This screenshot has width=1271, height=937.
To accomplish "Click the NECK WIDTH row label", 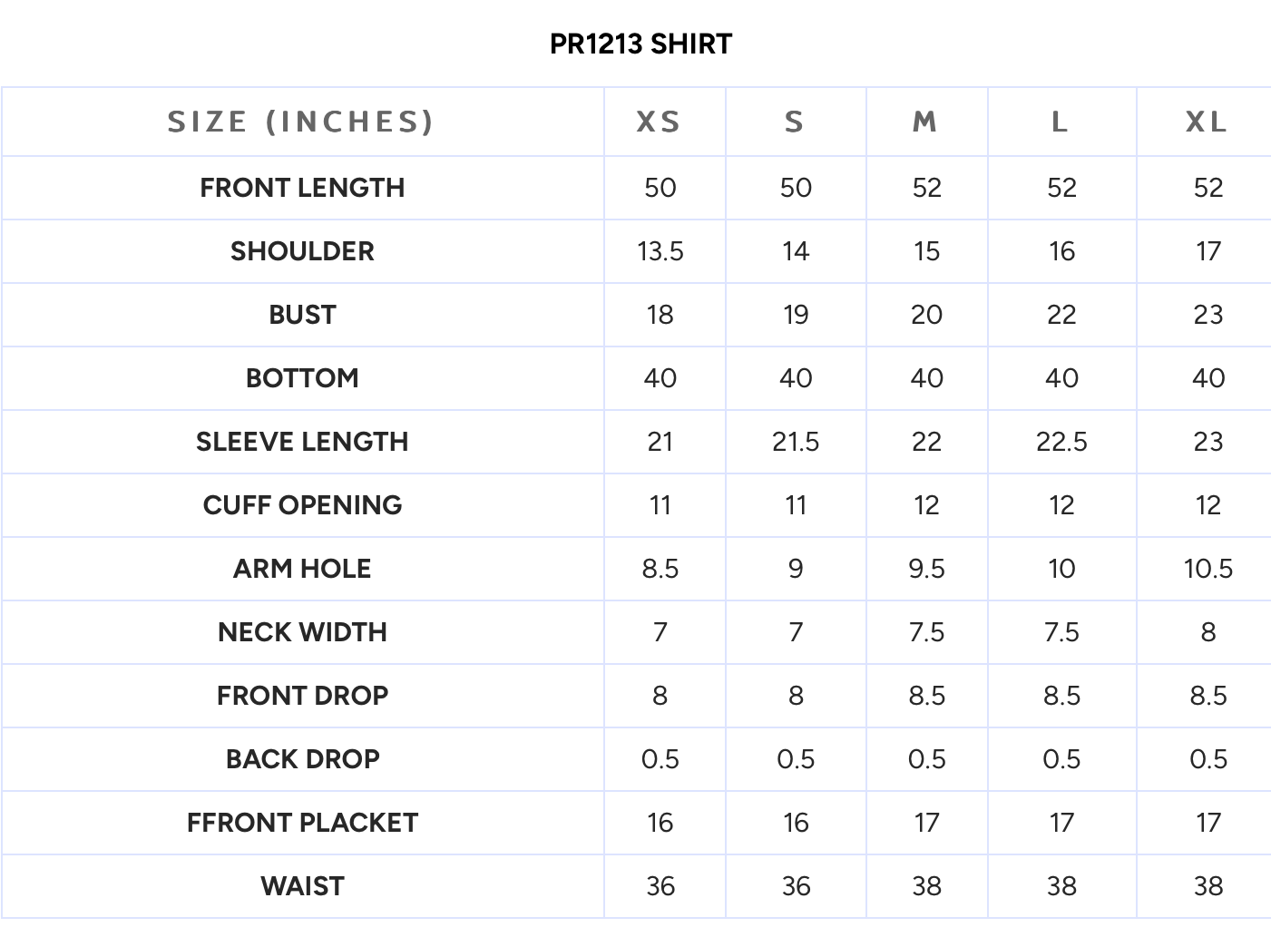I will point(302,632).
